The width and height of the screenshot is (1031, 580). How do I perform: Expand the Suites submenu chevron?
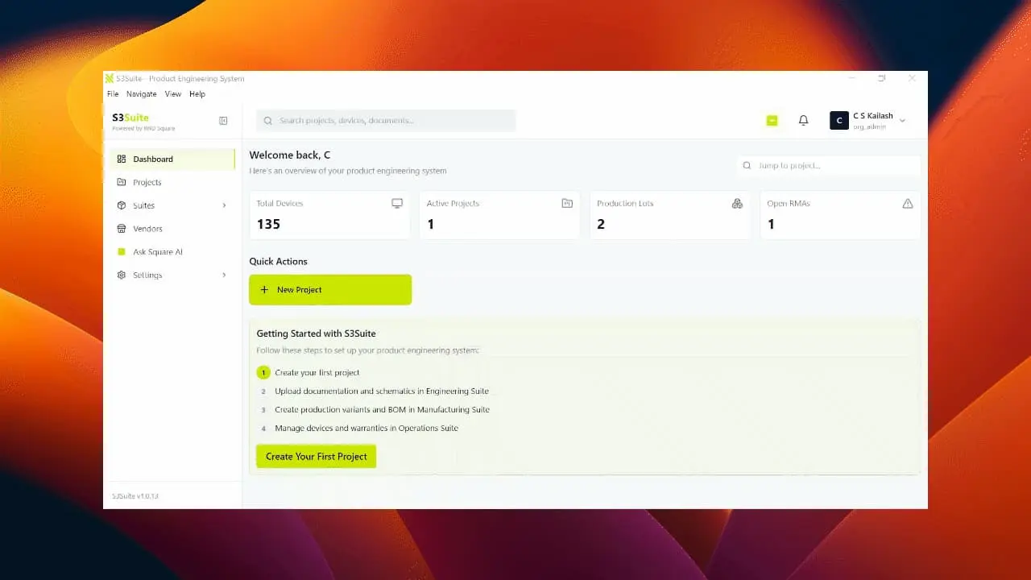click(x=224, y=205)
